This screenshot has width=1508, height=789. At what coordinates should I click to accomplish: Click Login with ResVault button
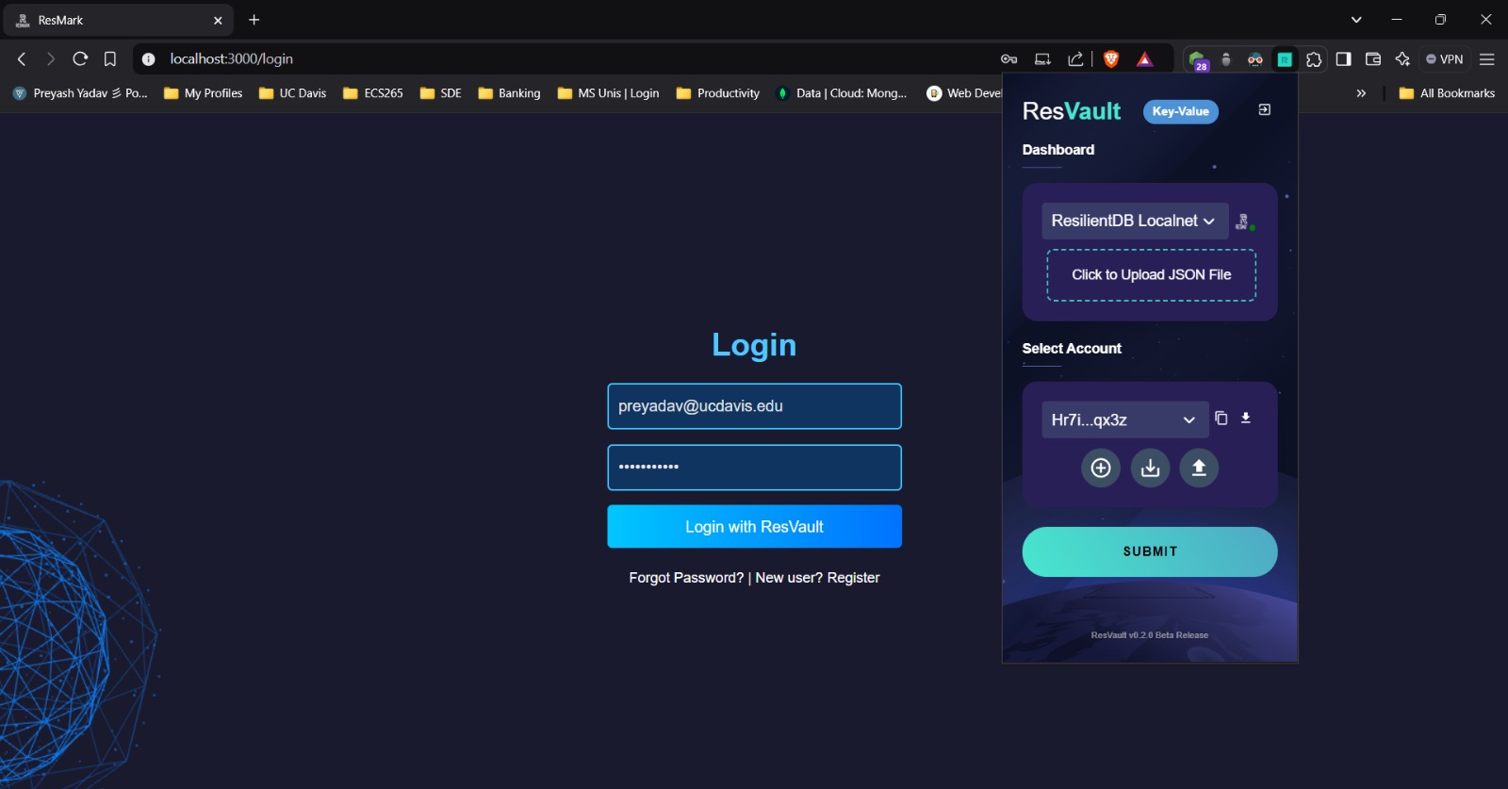click(754, 527)
